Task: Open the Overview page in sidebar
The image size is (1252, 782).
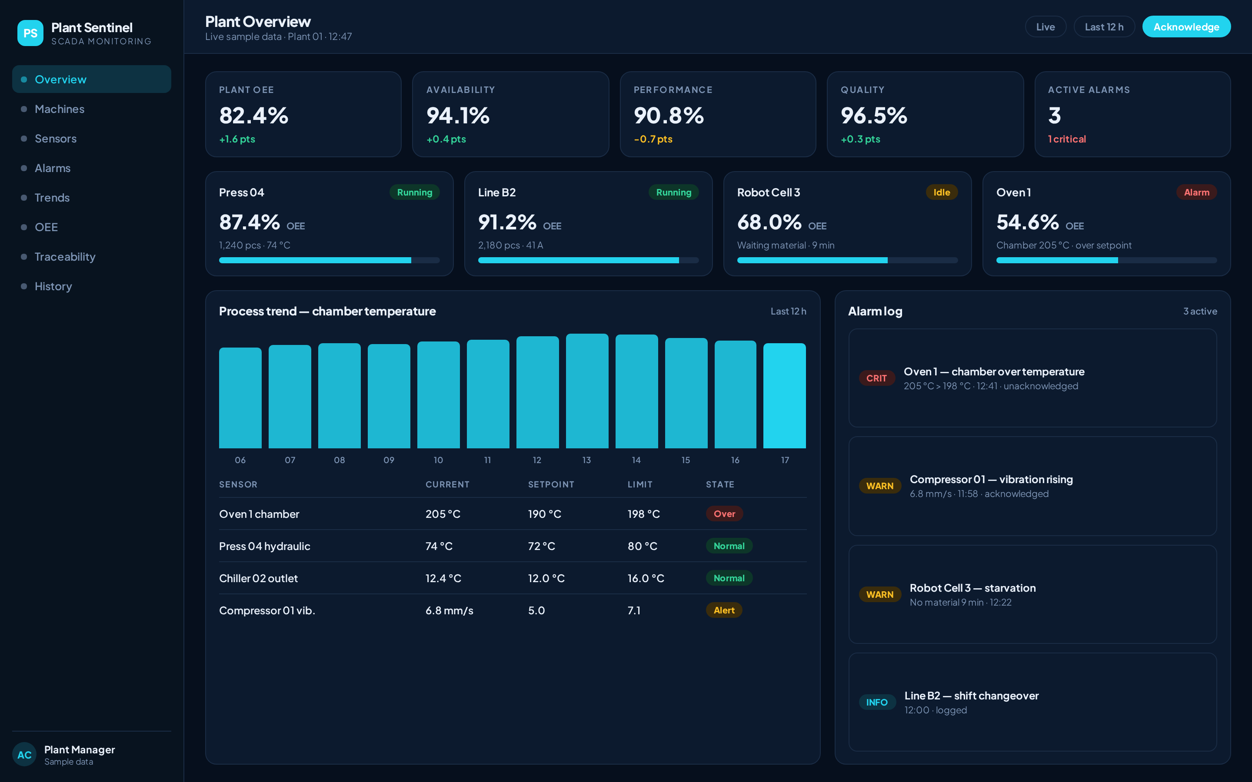Action: click(x=92, y=79)
